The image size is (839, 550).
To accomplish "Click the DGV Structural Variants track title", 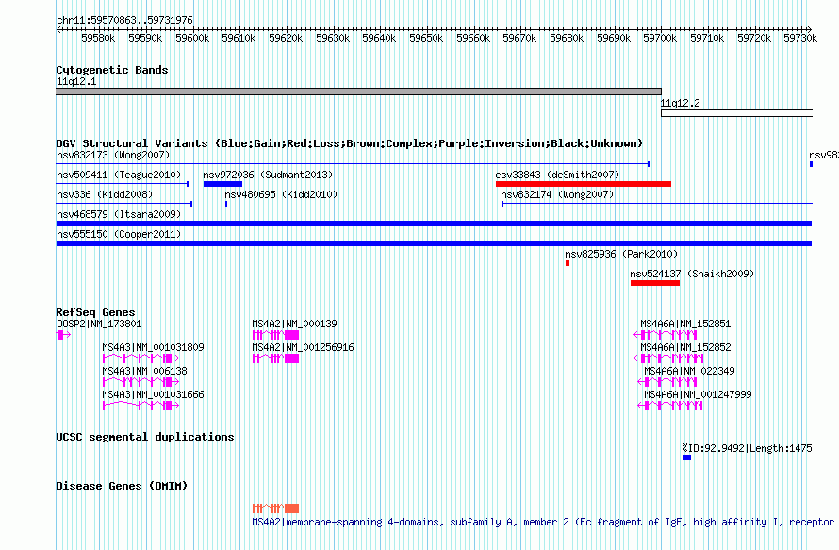I will [x=350, y=143].
